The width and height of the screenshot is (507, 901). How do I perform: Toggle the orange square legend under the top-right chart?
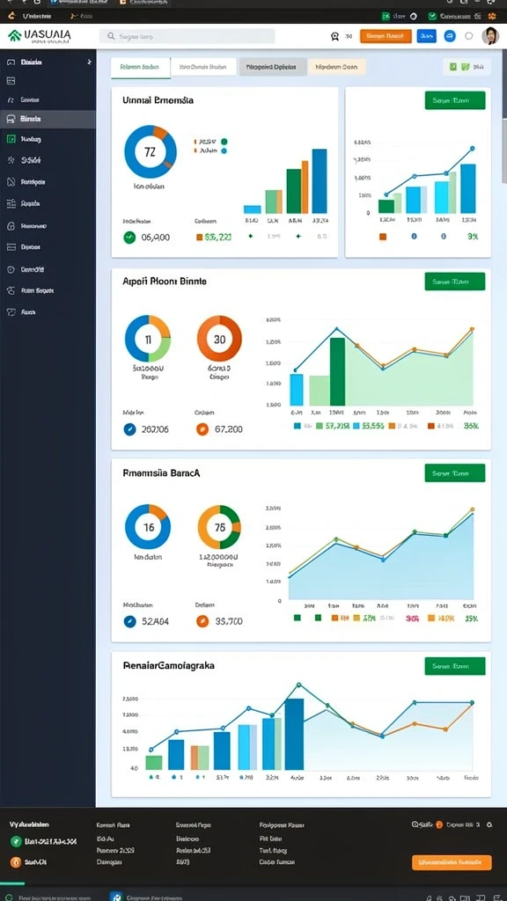click(383, 236)
